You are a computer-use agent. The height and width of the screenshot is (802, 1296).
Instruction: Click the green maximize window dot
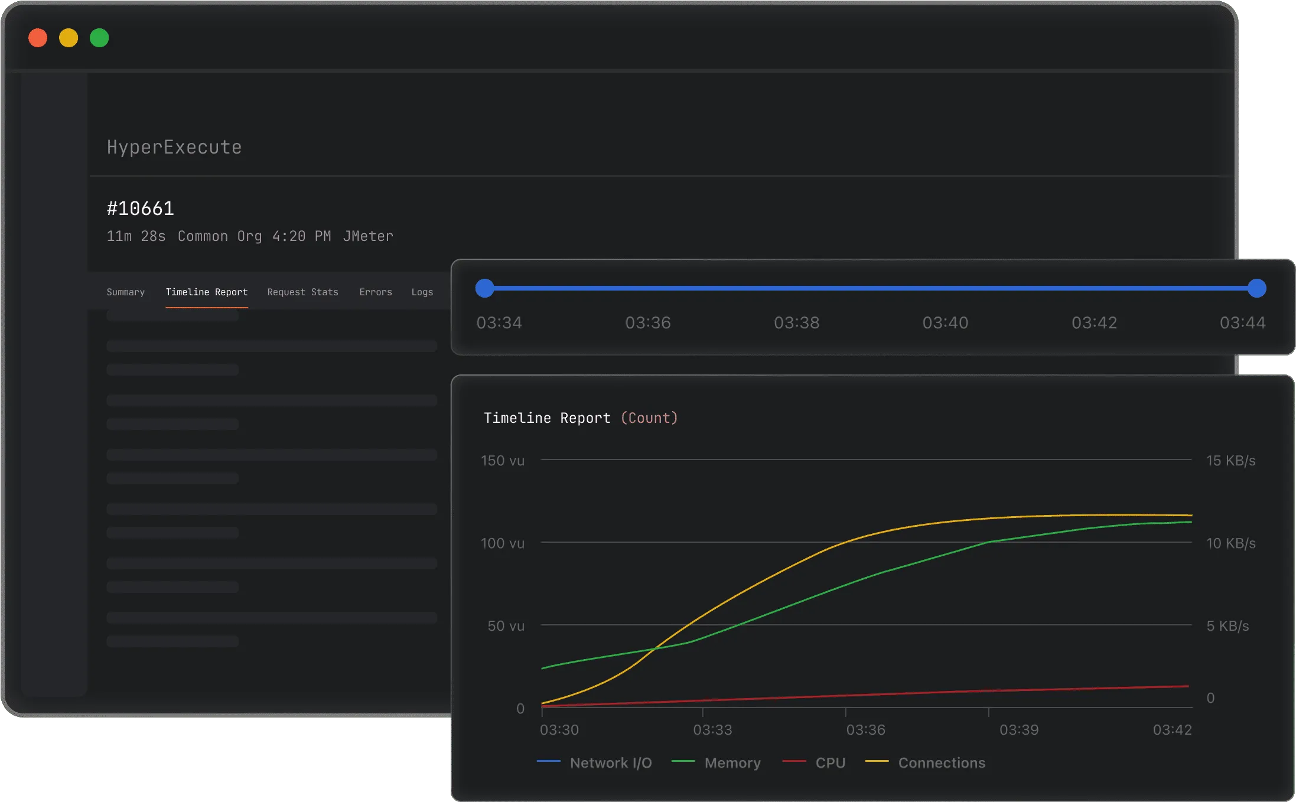pyautogui.click(x=99, y=38)
